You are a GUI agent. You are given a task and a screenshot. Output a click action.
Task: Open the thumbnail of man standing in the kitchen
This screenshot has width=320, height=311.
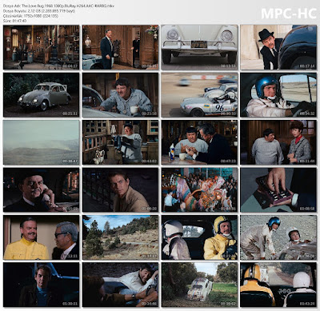[120, 142]
